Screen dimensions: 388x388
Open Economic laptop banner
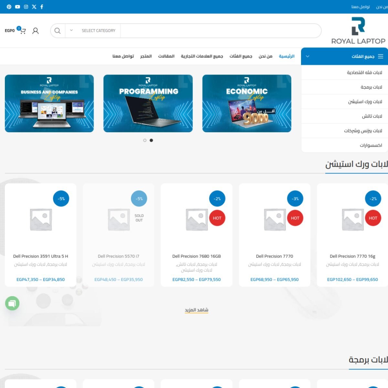(x=247, y=103)
